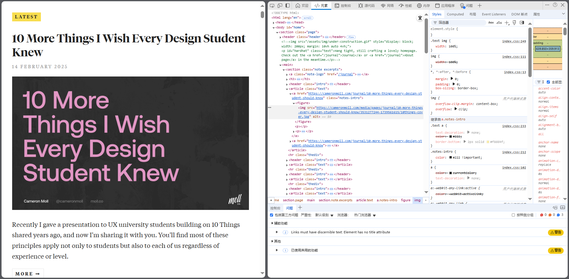The height and width of the screenshot is (279, 569).
Task: Expand the head element node
Action: (274, 23)
